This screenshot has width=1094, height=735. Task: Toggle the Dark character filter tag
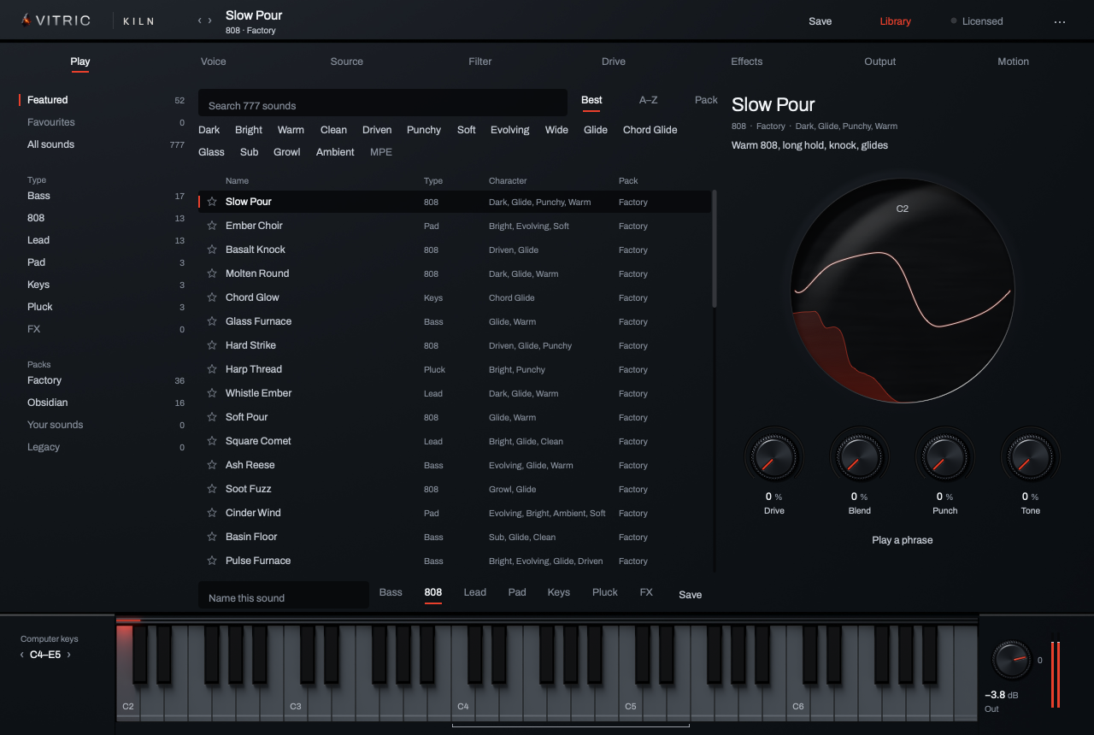pyautogui.click(x=209, y=130)
